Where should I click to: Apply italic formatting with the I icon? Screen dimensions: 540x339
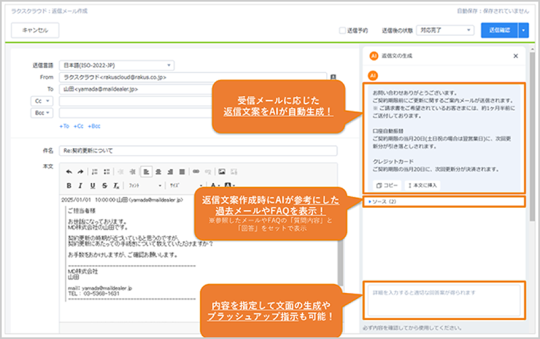(80, 185)
